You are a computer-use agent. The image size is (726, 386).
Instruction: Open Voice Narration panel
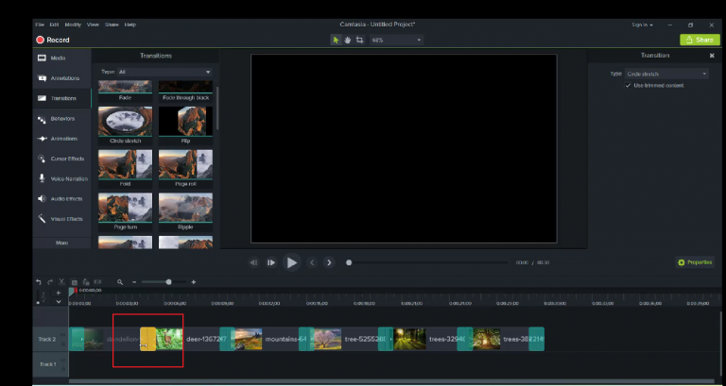pyautogui.click(x=62, y=179)
